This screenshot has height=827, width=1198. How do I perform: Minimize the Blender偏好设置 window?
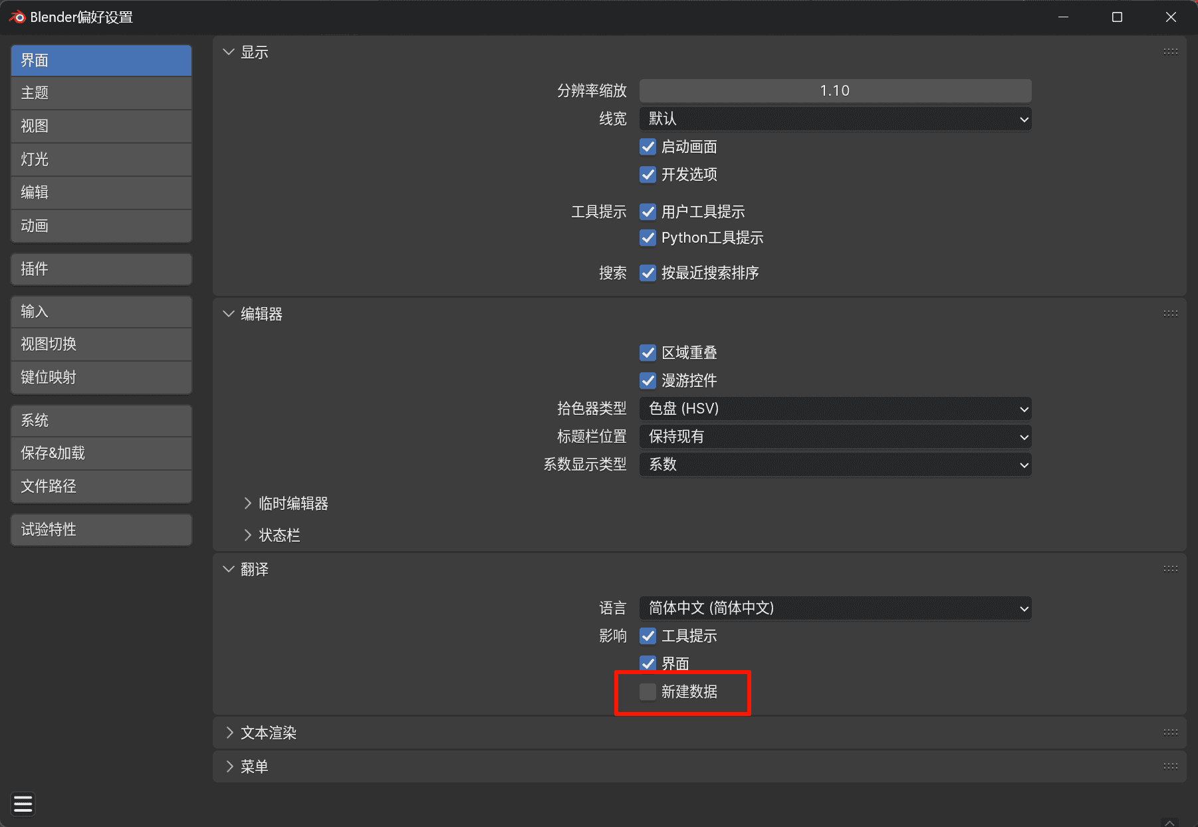tap(1063, 17)
